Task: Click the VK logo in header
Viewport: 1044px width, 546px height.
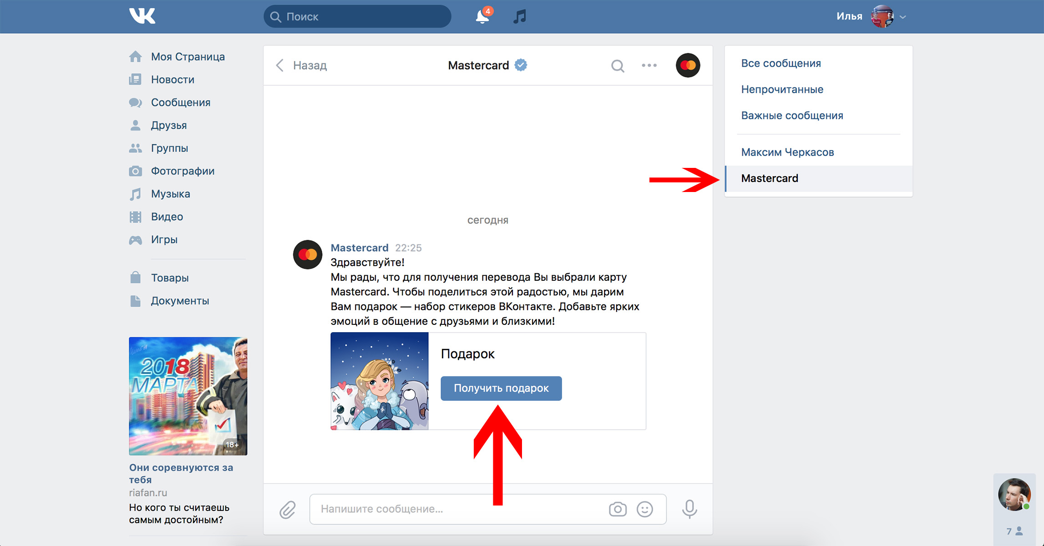Action: click(142, 16)
